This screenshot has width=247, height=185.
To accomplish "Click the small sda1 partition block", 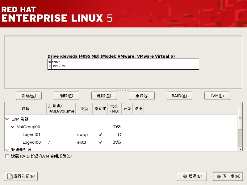I will (50, 64).
